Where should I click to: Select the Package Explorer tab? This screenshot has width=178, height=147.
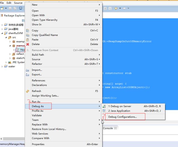13,15
